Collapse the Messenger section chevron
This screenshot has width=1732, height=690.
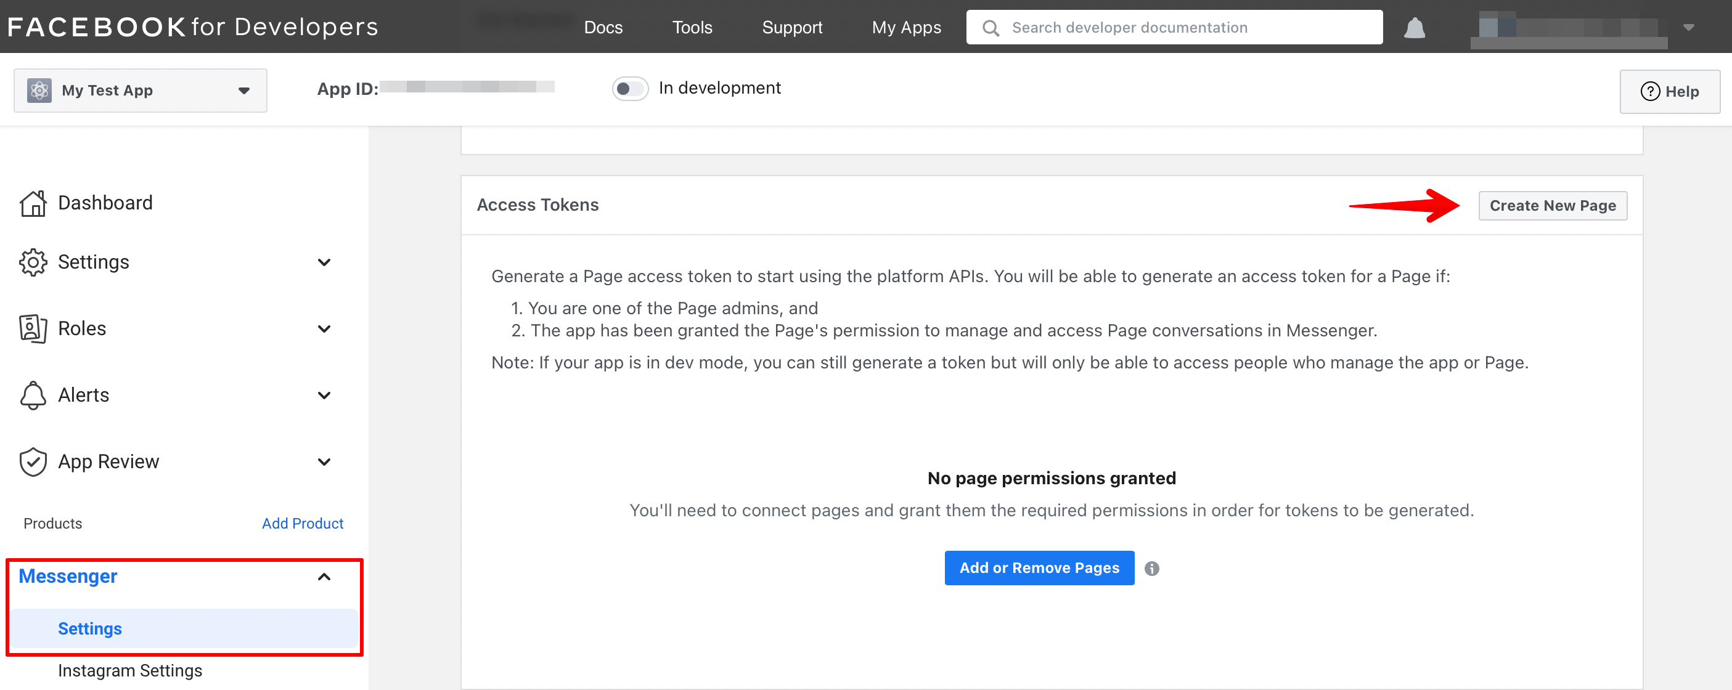tap(324, 577)
